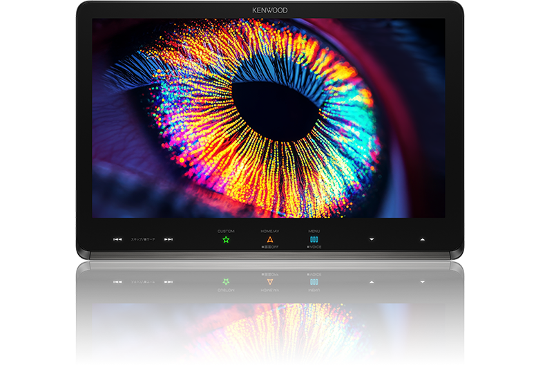The width and height of the screenshot is (536, 365).
Task: Toggle screen OFF label under HOME/AV icon
Action: coord(270,247)
